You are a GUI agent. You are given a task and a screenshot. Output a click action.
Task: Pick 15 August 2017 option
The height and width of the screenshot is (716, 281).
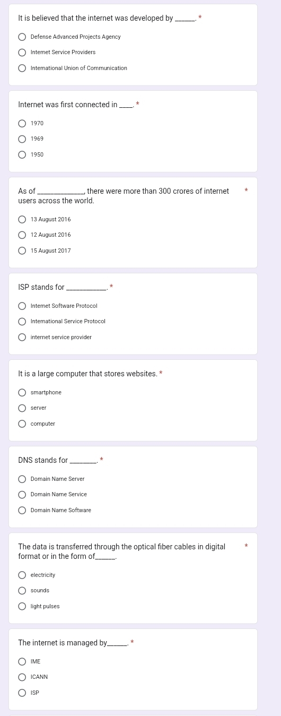22,251
